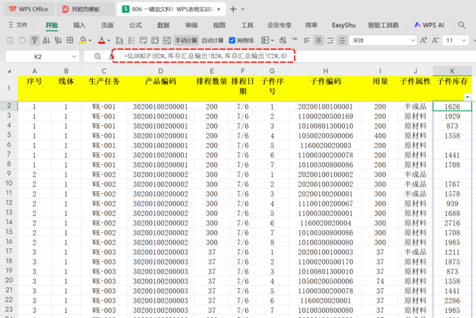Screen dimensions: 476x318
Task: Open the fill color dropdown arrow
Action: [90, 41]
